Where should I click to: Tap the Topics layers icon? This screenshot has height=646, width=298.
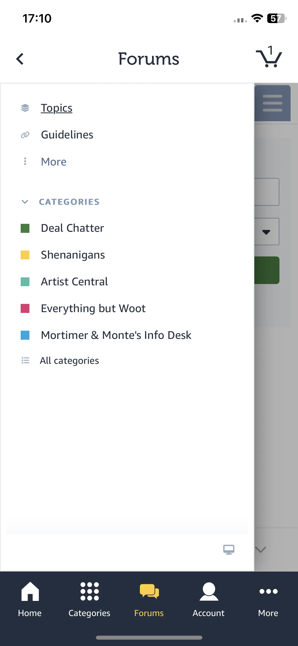[x=25, y=108]
